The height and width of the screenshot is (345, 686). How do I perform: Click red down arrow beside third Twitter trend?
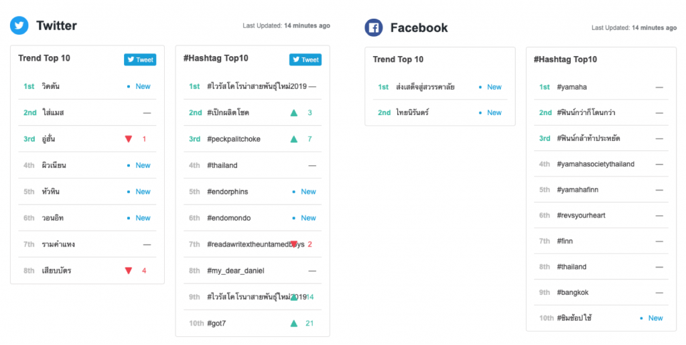click(129, 139)
